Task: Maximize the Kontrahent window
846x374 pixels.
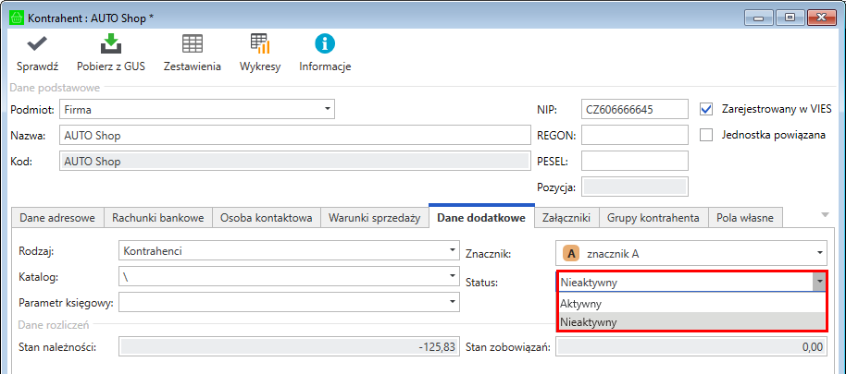Action: click(790, 16)
